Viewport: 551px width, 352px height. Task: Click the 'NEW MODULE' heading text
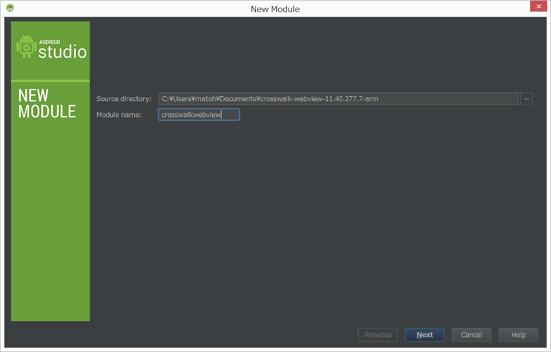(x=47, y=103)
